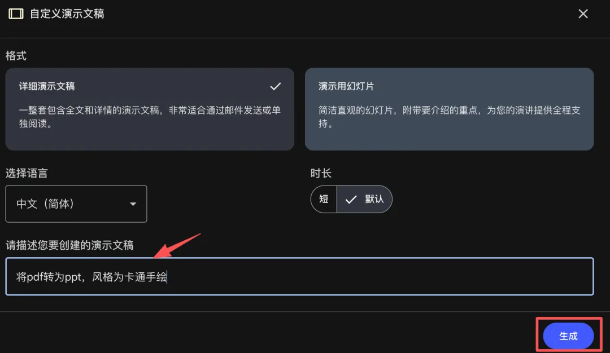The height and width of the screenshot is (353, 610).
Task: Click the dropdown triangle in language box
Action: [x=133, y=204]
